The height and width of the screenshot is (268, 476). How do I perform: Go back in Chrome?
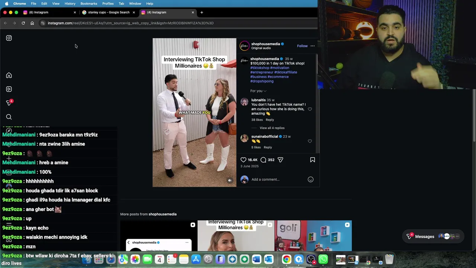pyautogui.click(x=6, y=23)
